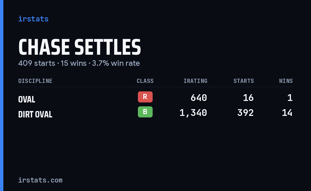
Task: Open the irstats logo link
Action: coord(33,19)
